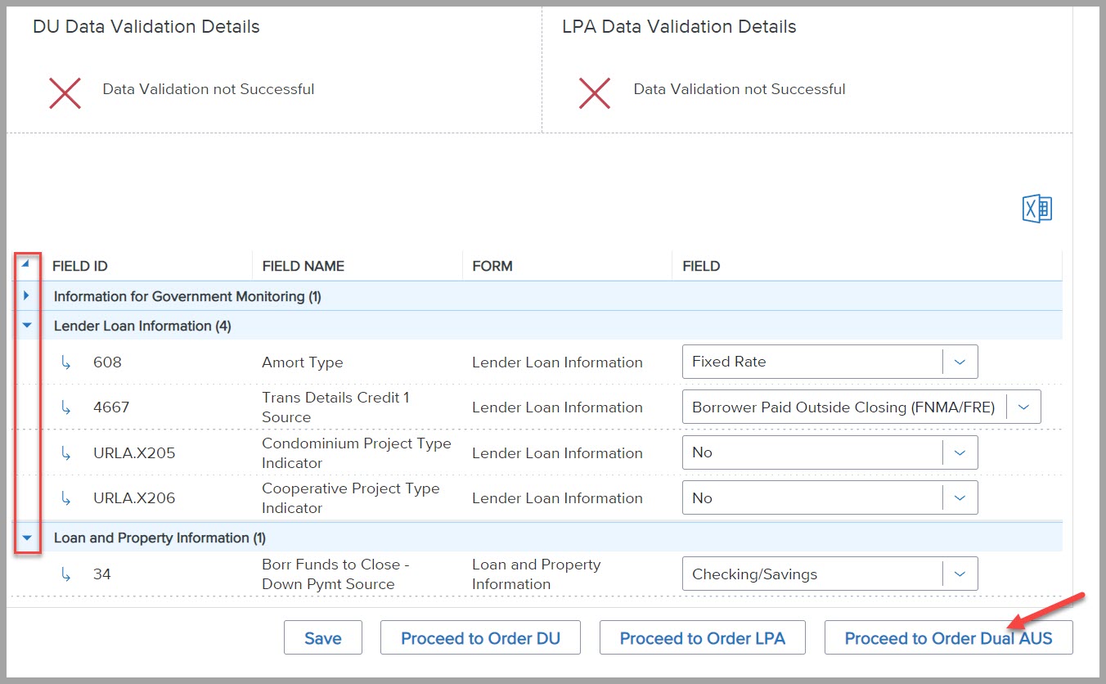Open the Trans Details Credit 1 Source dropdown

tap(1023, 407)
